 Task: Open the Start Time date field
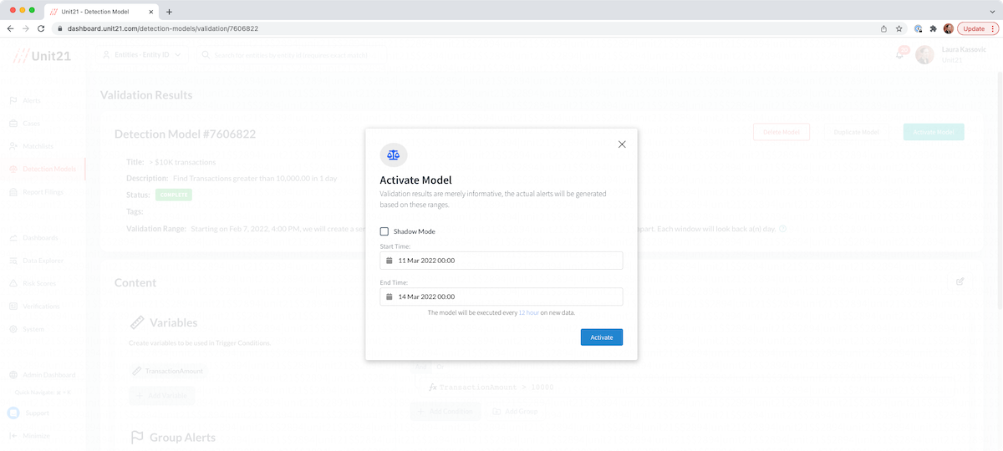(x=501, y=261)
